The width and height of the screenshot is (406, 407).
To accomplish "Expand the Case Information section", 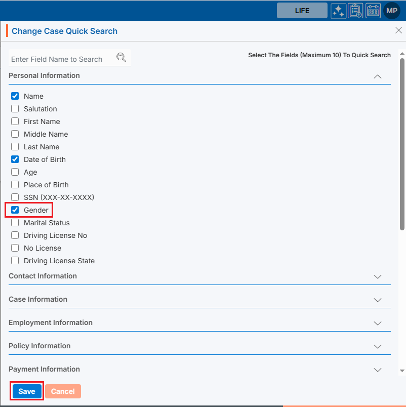I will [x=377, y=300].
